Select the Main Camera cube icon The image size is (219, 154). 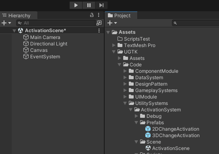pyautogui.click(x=26, y=37)
